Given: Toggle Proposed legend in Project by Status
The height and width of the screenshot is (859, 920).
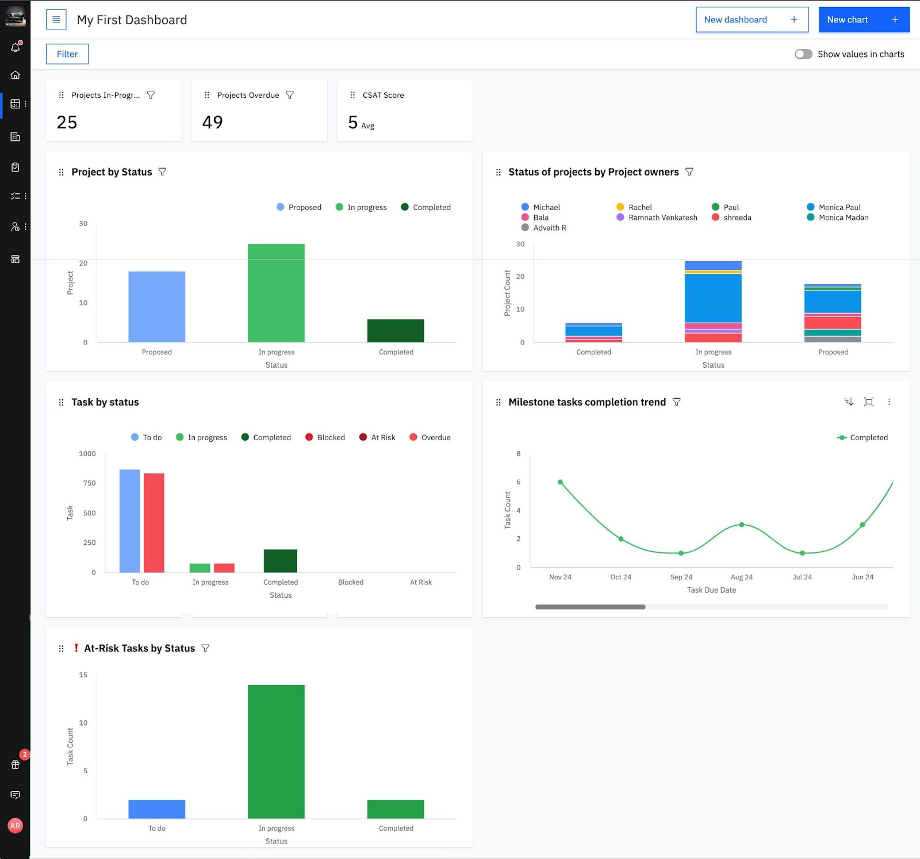Looking at the screenshot, I should pyautogui.click(x=299, y=207).
